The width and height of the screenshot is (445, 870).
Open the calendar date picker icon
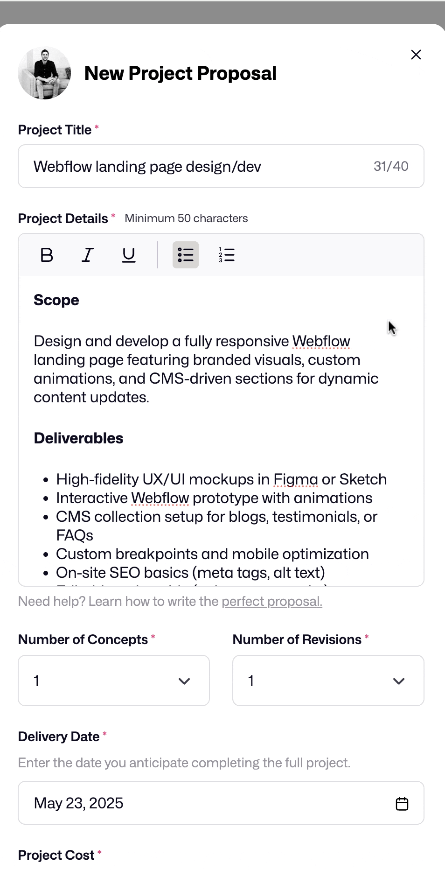click(402, 804)
